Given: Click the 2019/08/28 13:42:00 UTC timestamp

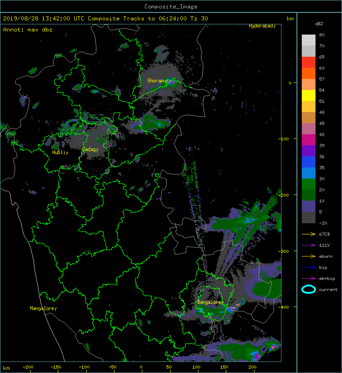Looking at the screenshot, I should point(43,18).
